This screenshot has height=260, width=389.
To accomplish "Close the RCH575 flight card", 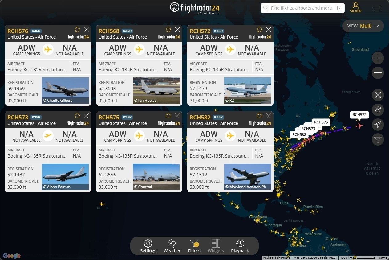I will (177, 116).
